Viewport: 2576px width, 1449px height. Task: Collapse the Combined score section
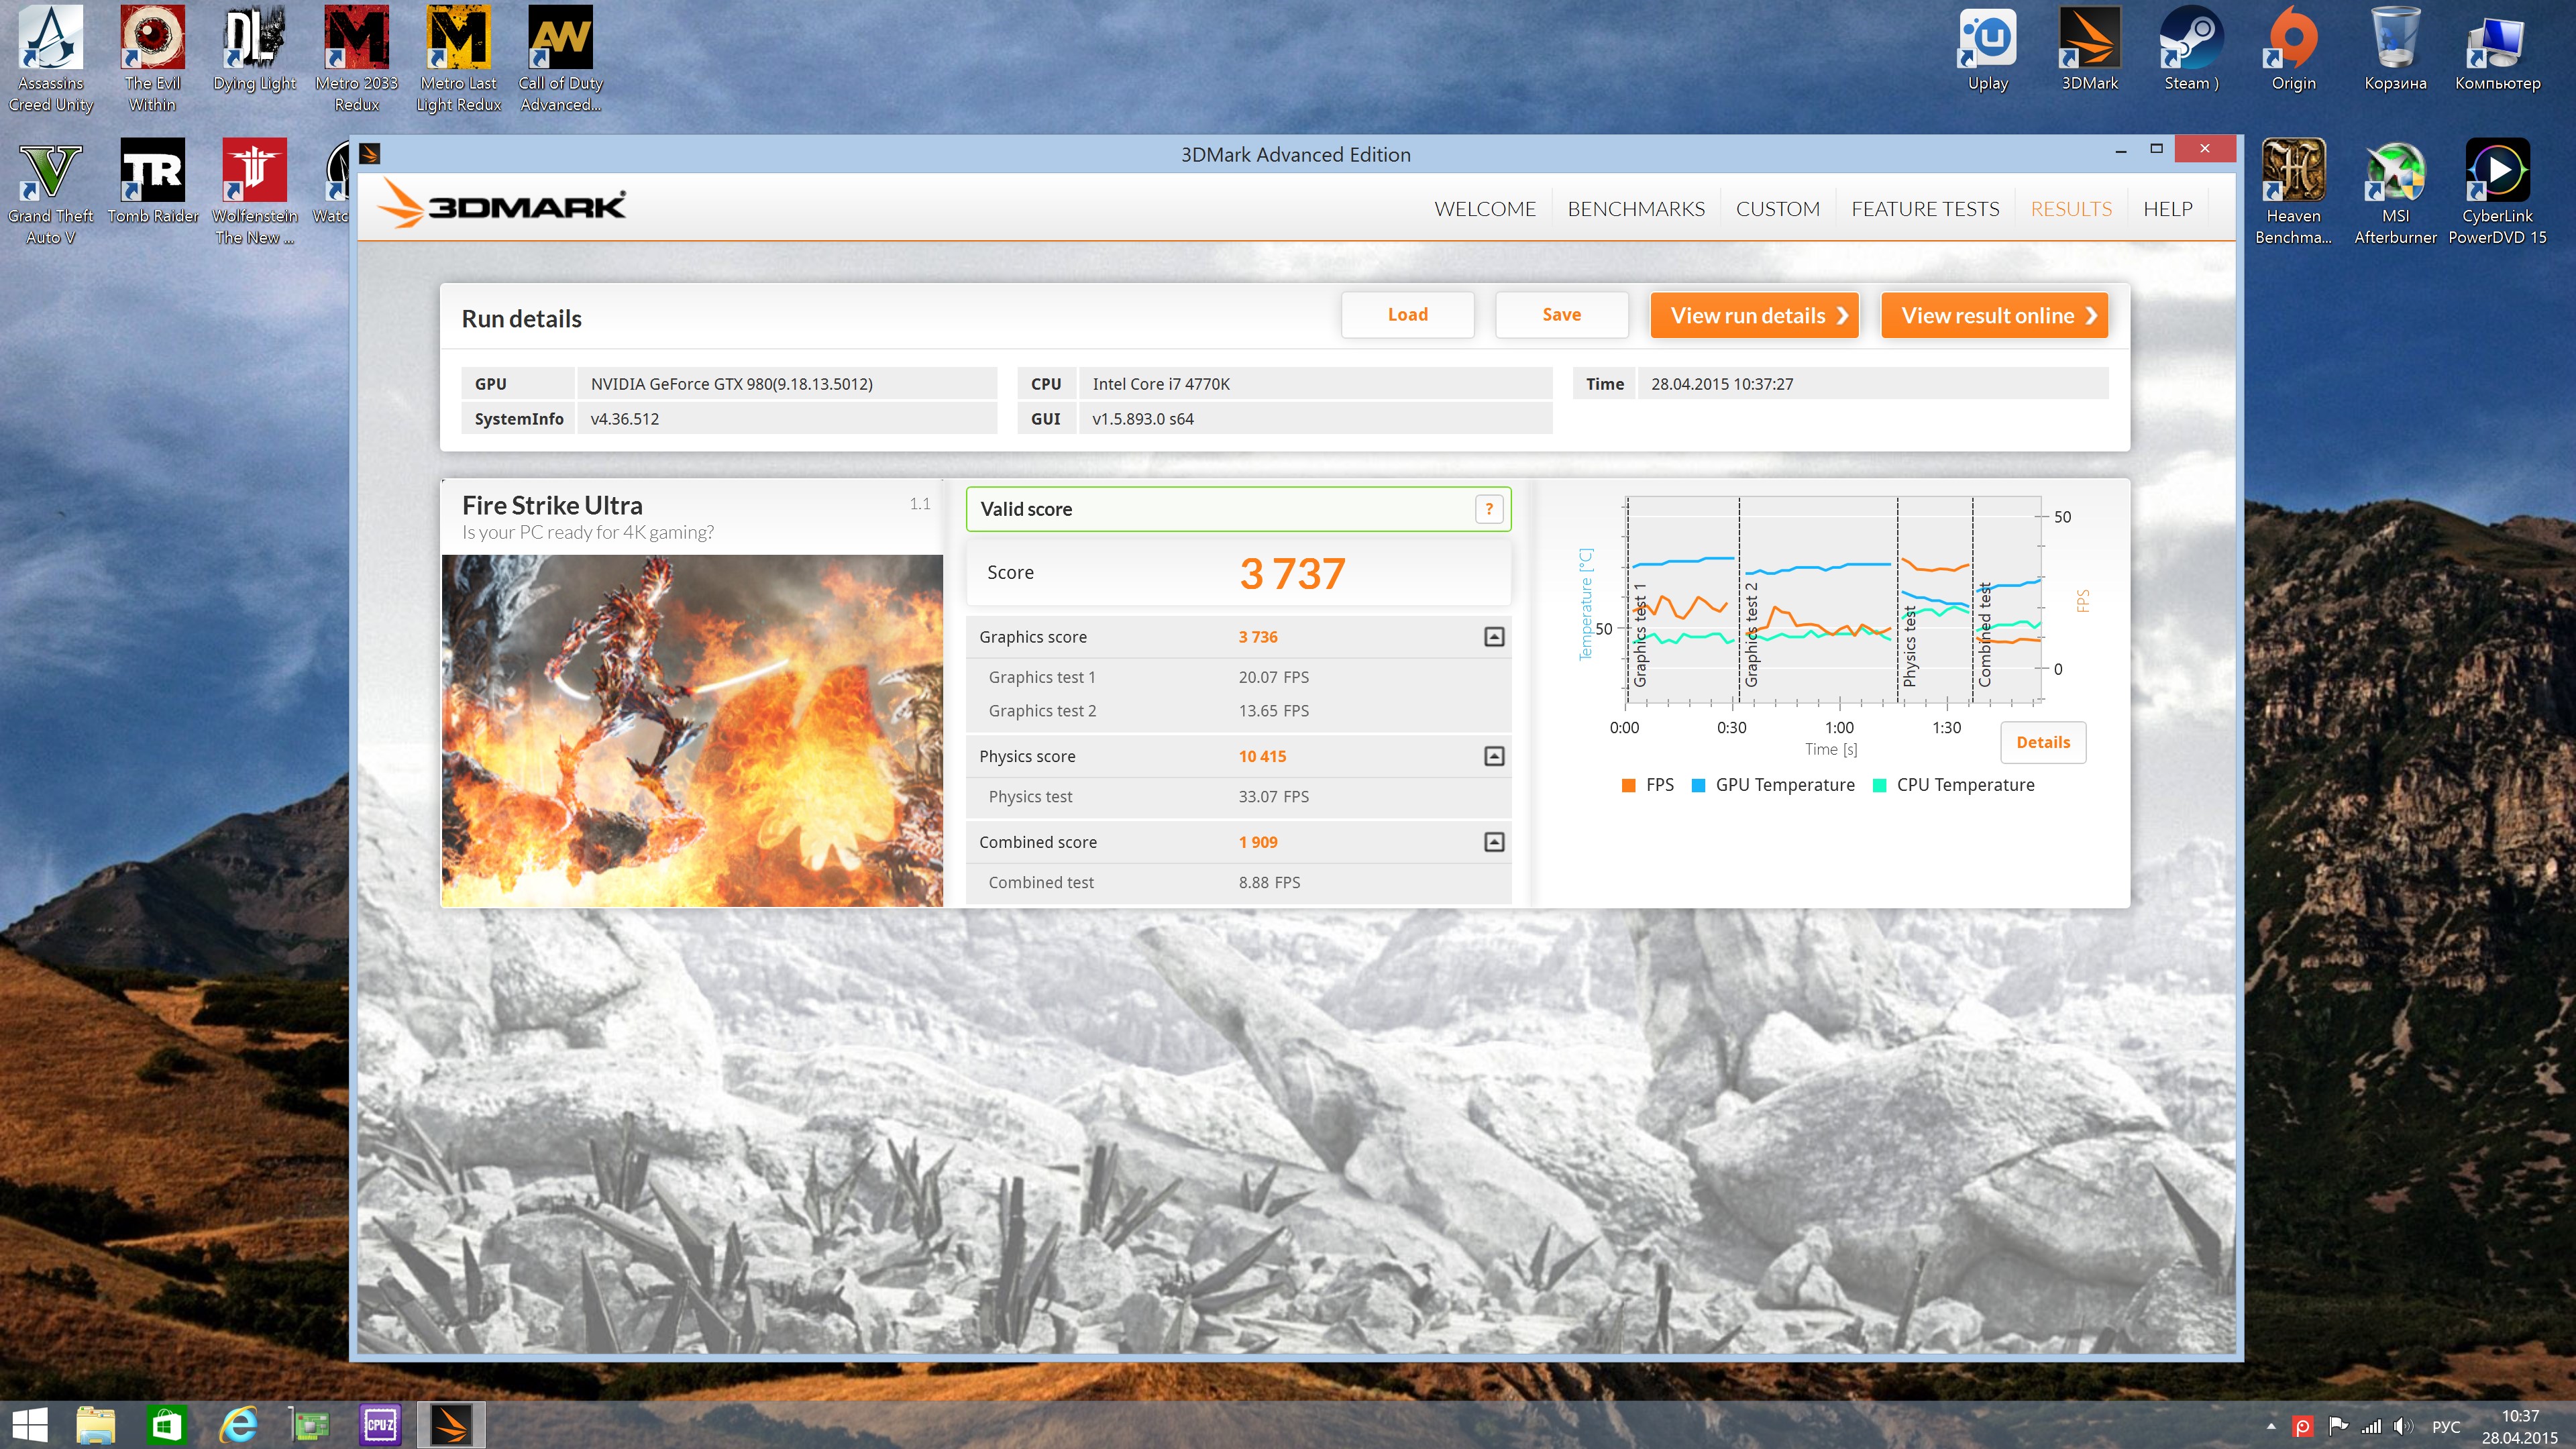[1493, 842]
